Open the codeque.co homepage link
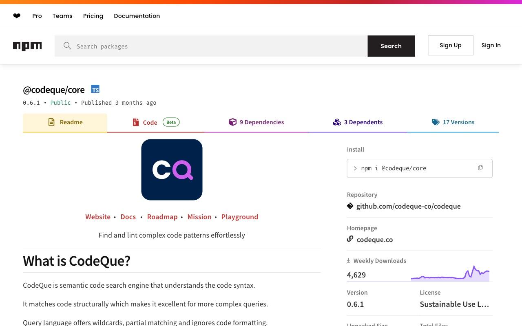Image resolution: width=522 pixels, height=326 pixels. click(375, 240)
